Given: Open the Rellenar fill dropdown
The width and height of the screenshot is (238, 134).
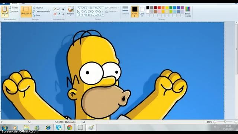Looking at the screenshot, I should click(x=112, y=12).
